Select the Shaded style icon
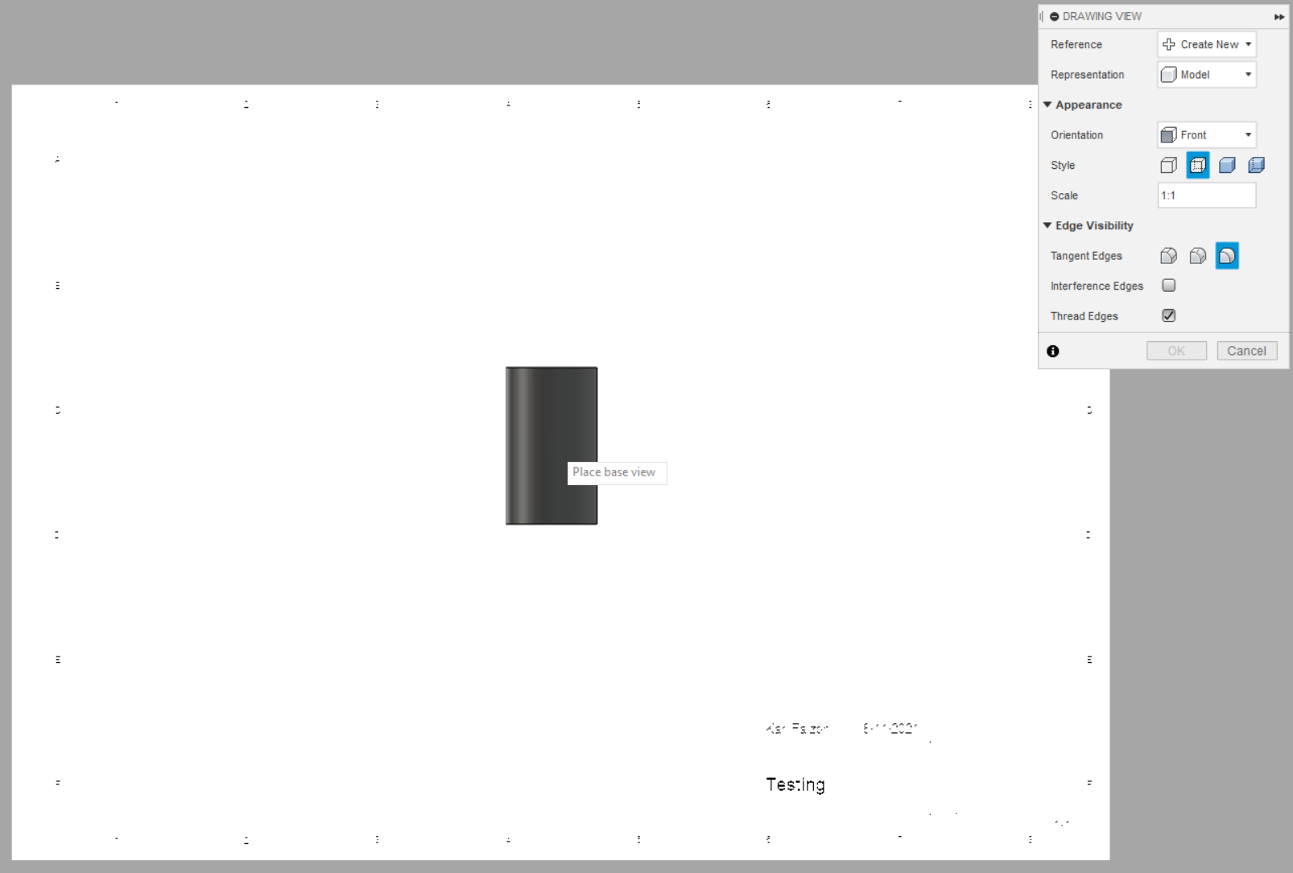The image size is (1293, 873). [x=1227, y=165]
